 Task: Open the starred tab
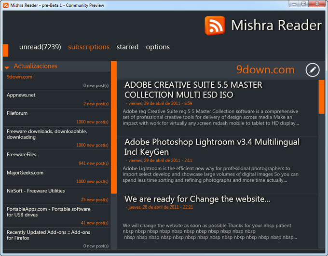(128, 47)
